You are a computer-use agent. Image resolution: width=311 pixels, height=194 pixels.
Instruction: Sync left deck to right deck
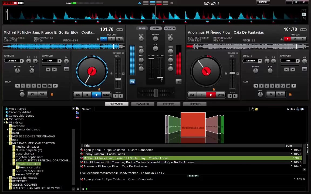click(x=106, y=95)
